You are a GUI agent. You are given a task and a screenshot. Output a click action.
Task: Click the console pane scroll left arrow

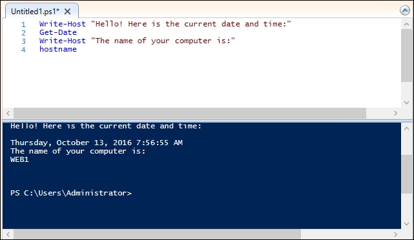(x=8, y=234)
